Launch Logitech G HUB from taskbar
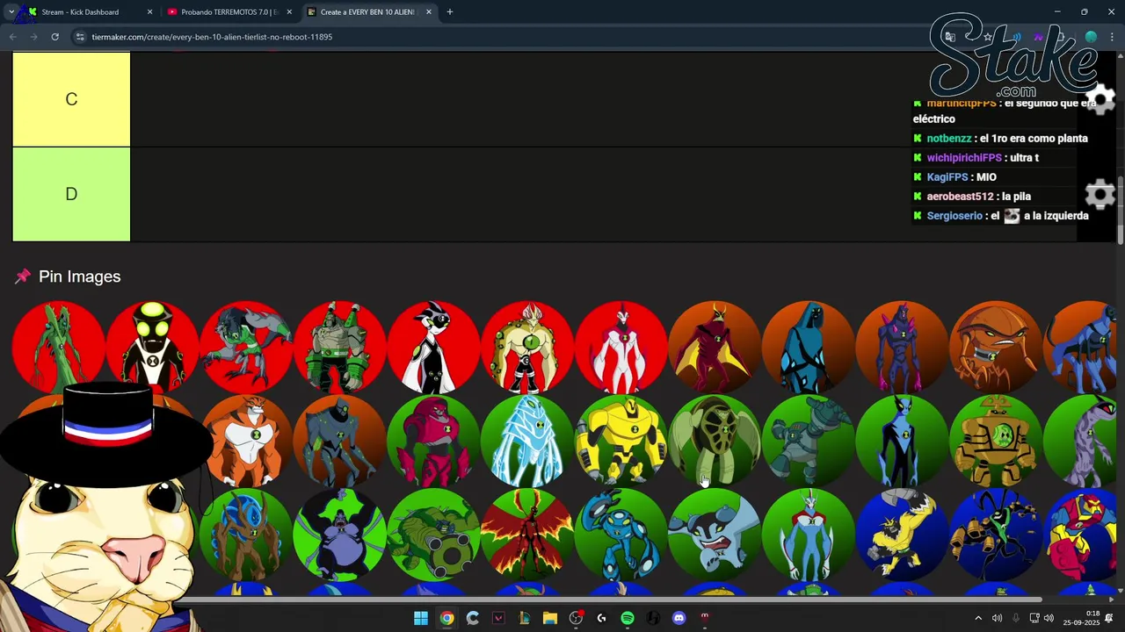Screen dimensions: 1125x632 tap(601, 618)
